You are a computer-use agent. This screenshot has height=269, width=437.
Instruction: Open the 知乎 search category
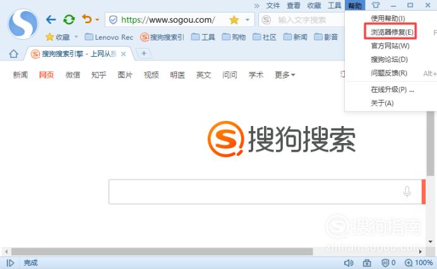pyautogui.click(x=99, y=75)
